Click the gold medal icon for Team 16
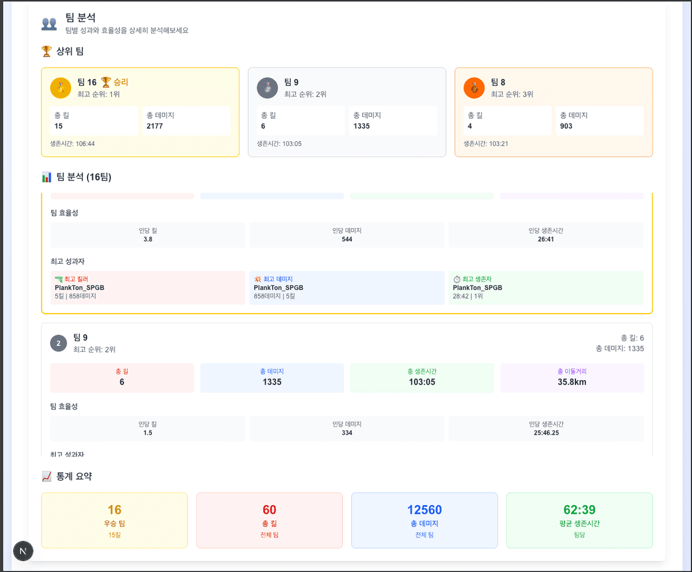This screenshot has width=692, height=572. click(x=61, y=88)
